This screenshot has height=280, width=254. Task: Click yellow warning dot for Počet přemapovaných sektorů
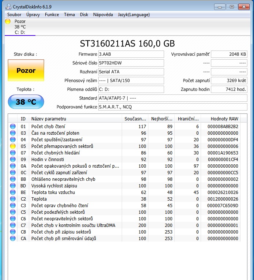tap(13, 146)
